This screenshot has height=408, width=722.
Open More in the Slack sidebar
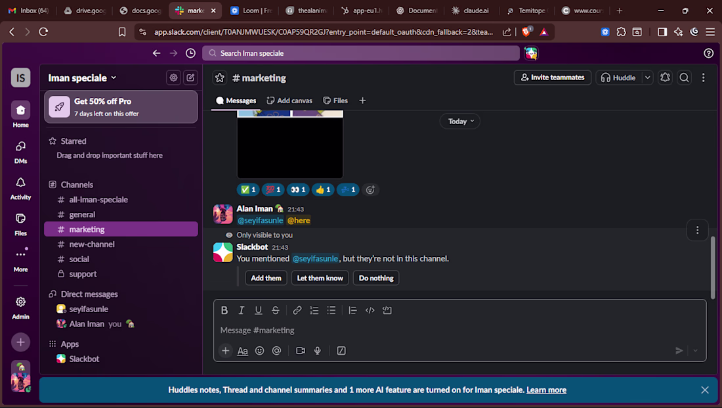(x=21, y=260)
